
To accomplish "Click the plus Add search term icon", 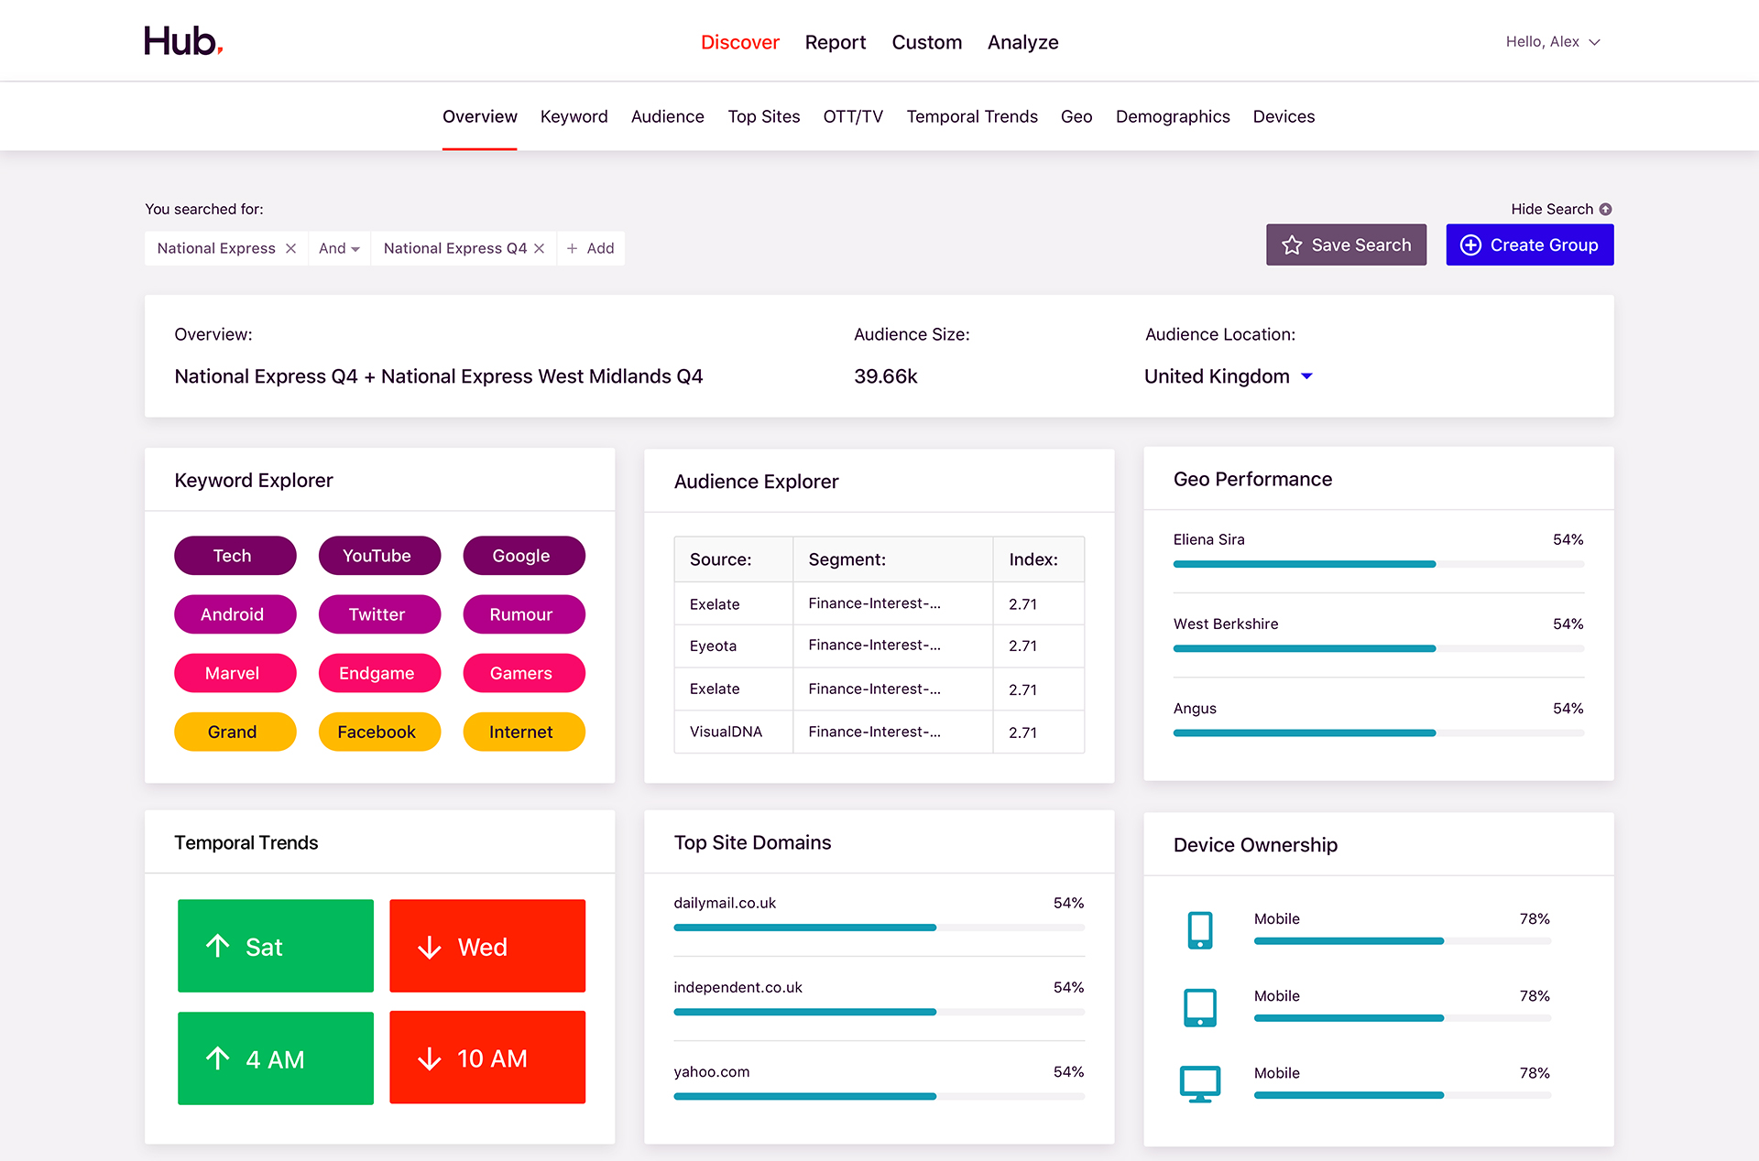I will [573, 248].
